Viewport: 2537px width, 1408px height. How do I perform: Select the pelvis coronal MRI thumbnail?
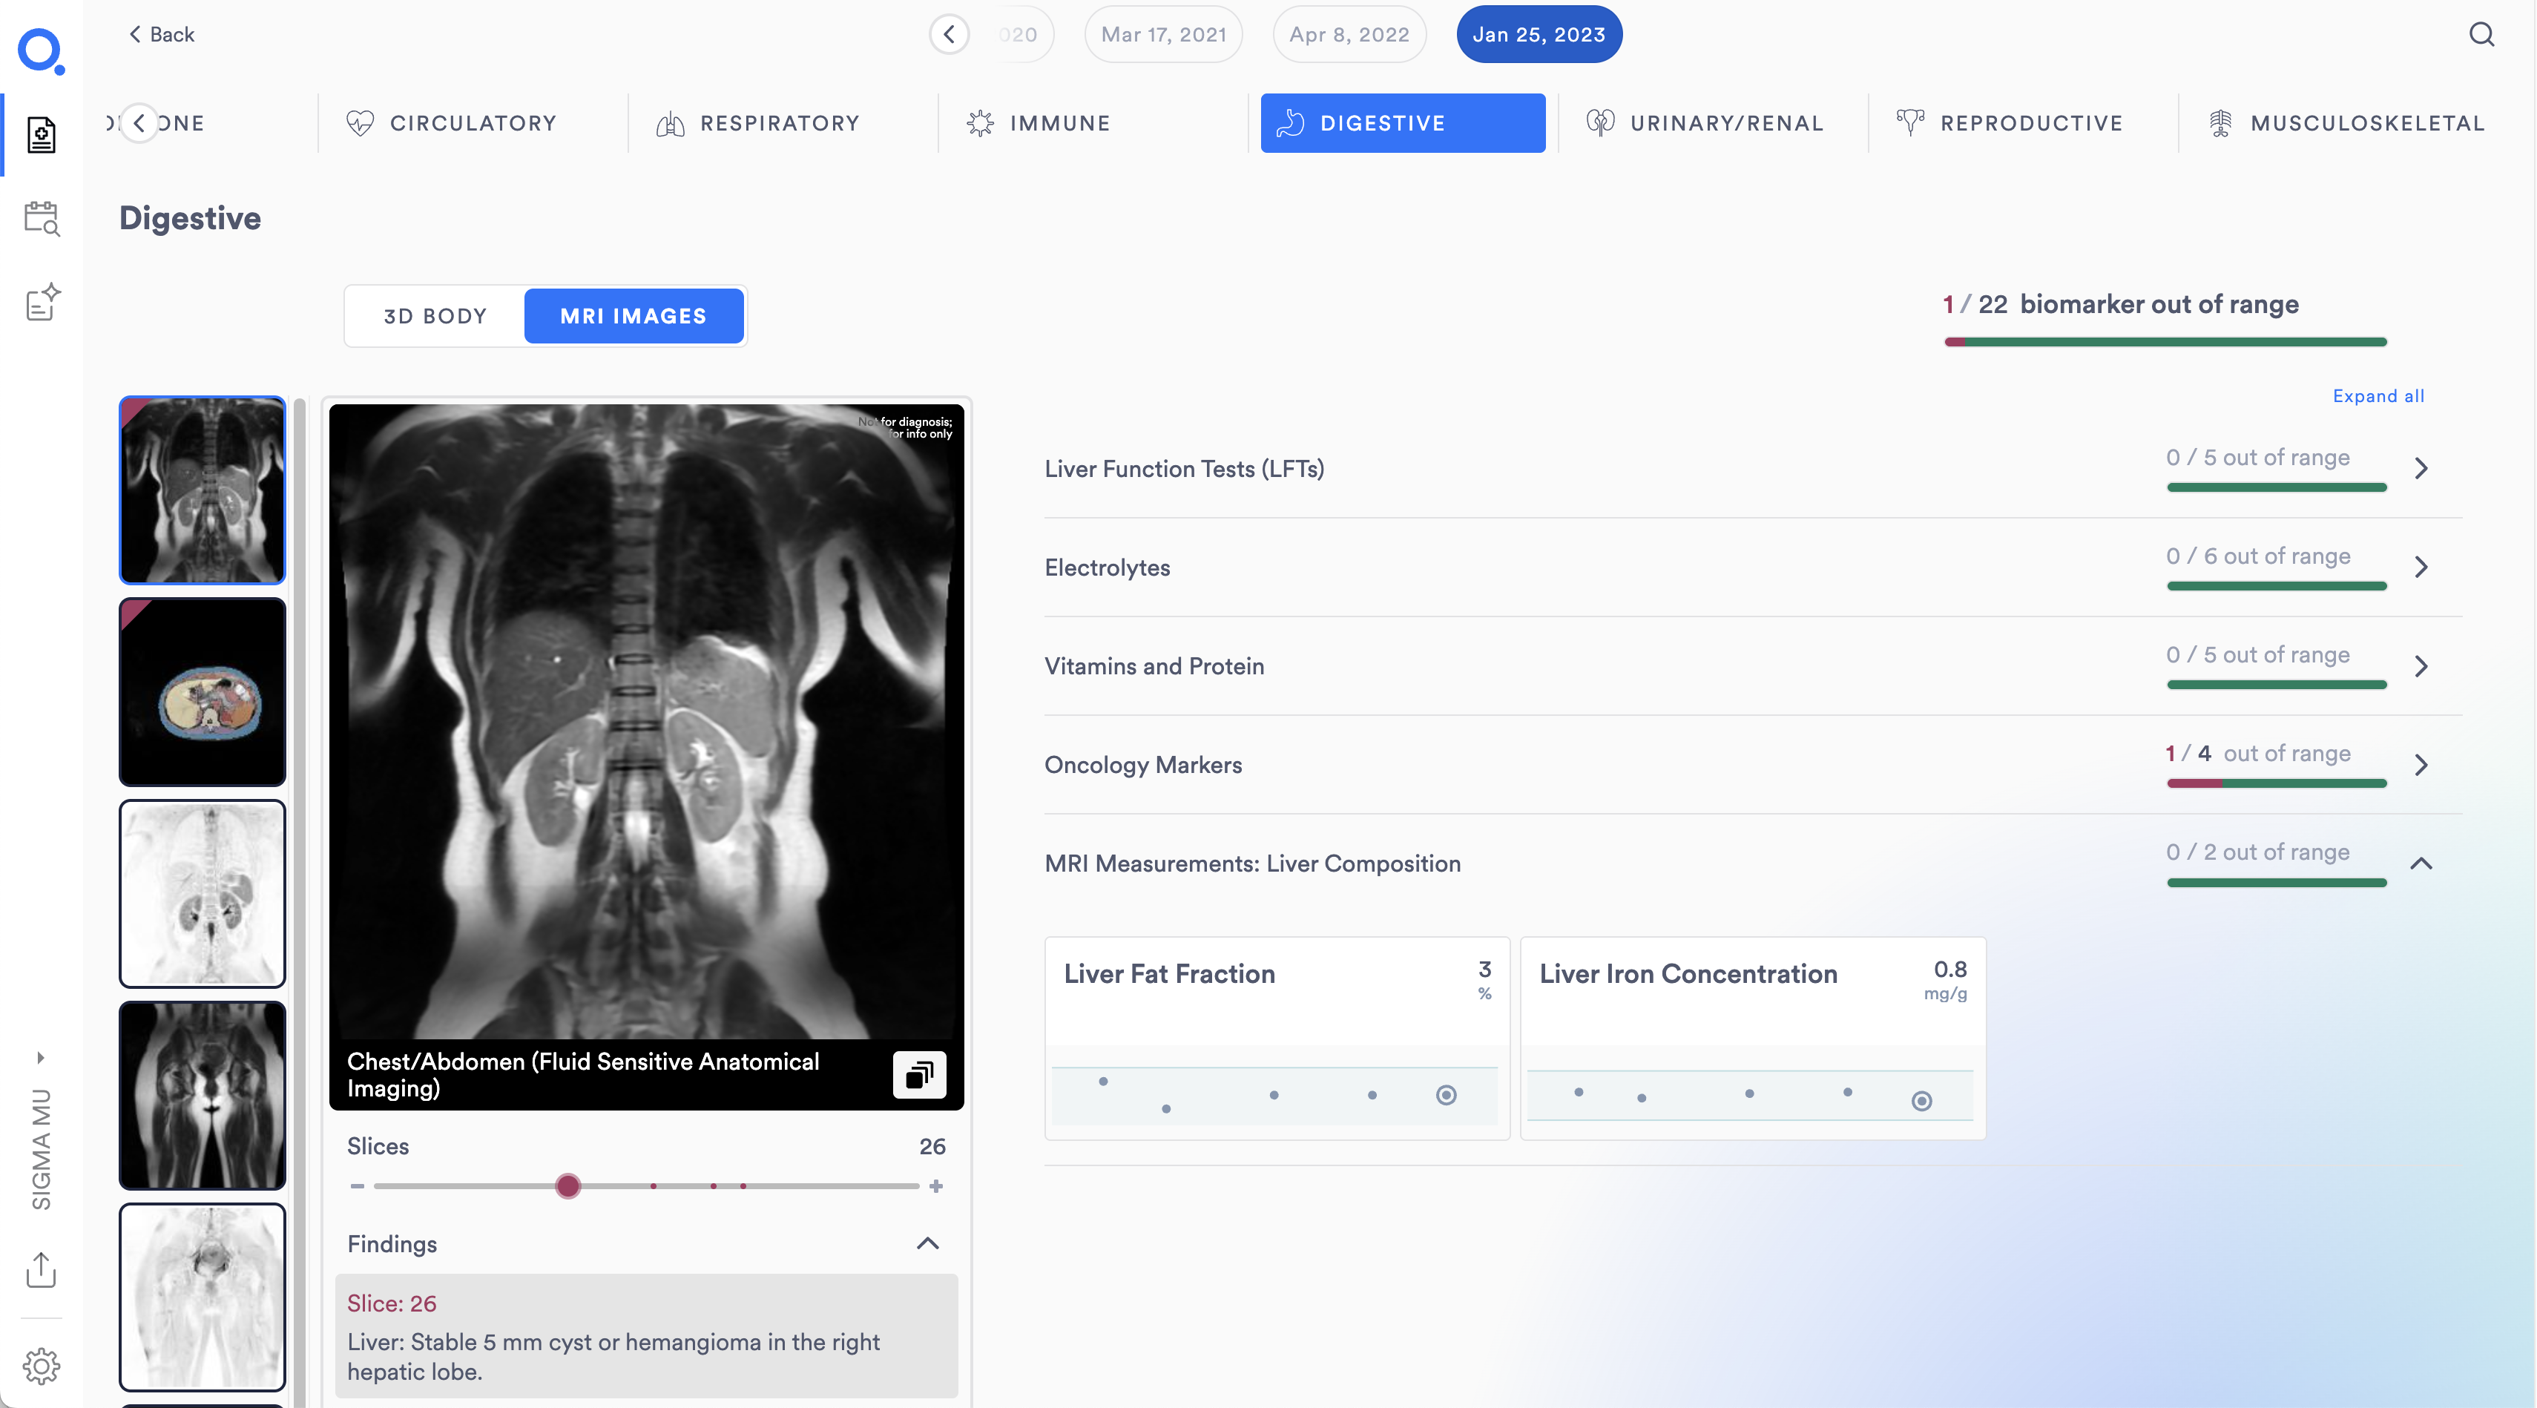203,1096
